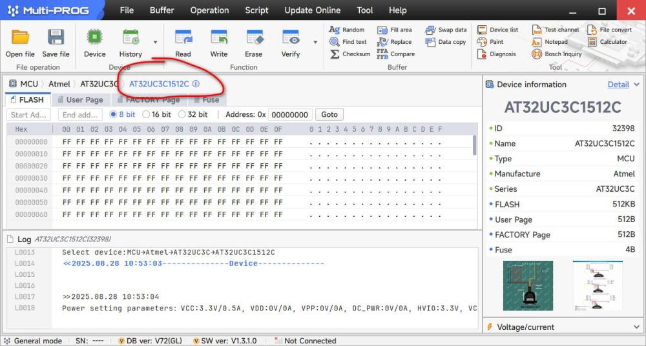Click the Goto address button
This screenshot has height=346, width=646.
click(329, 114)
